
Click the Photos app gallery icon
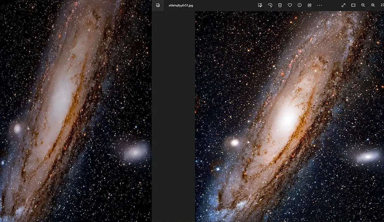tap(158, 5)
